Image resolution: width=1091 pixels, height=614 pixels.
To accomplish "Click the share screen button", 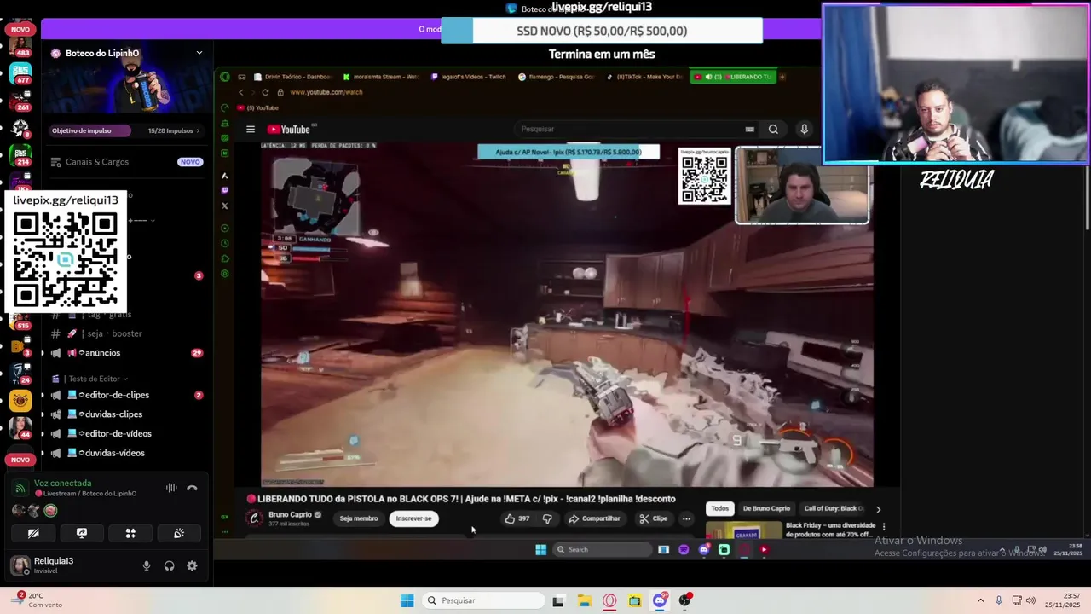I will [x=82, y=533].
